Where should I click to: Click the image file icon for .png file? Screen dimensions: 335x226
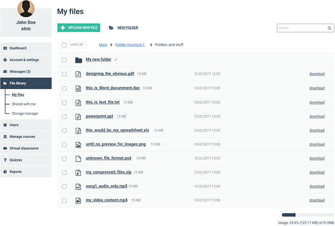[78, 144]
